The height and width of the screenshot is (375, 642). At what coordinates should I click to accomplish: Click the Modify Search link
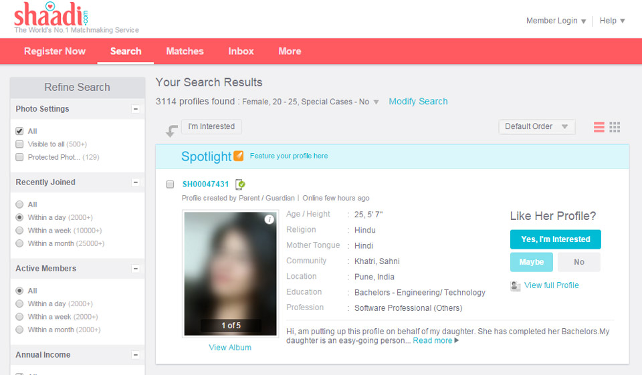click(x=418, y=102)
